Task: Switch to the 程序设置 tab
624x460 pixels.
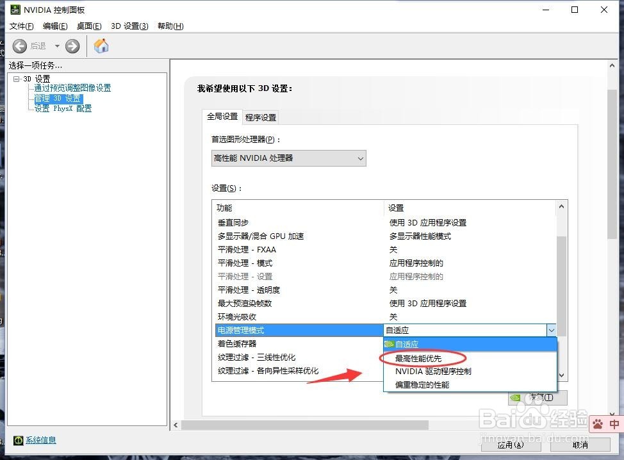Action: pos(261,117)
